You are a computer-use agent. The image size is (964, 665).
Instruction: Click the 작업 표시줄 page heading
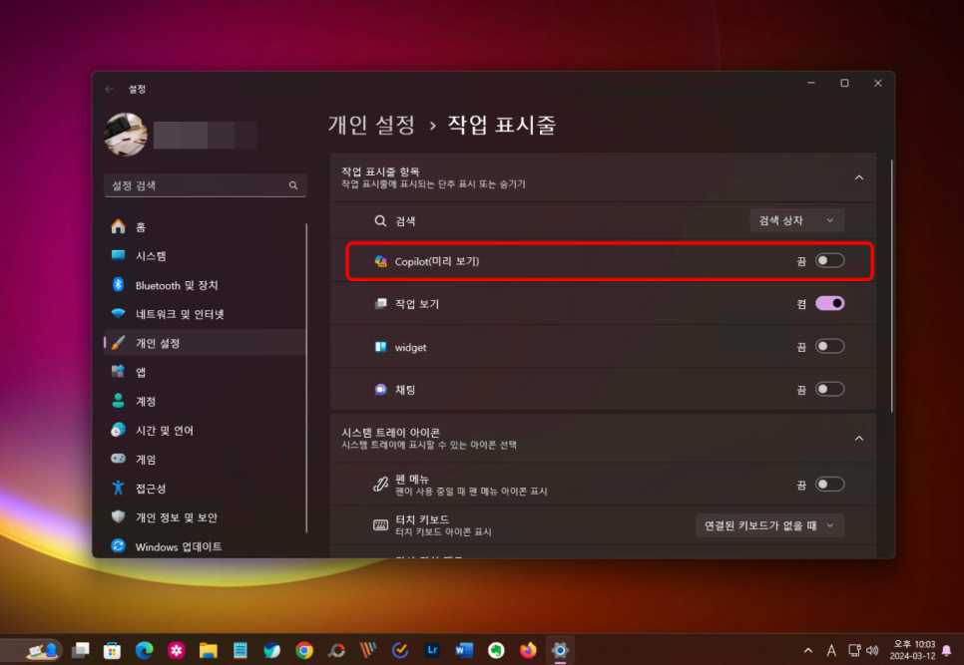pyautogui.click(x=502, y=125)
